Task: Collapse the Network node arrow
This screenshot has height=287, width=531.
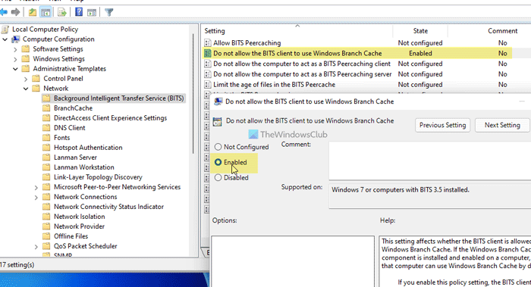Action: [x=26, y=89]
